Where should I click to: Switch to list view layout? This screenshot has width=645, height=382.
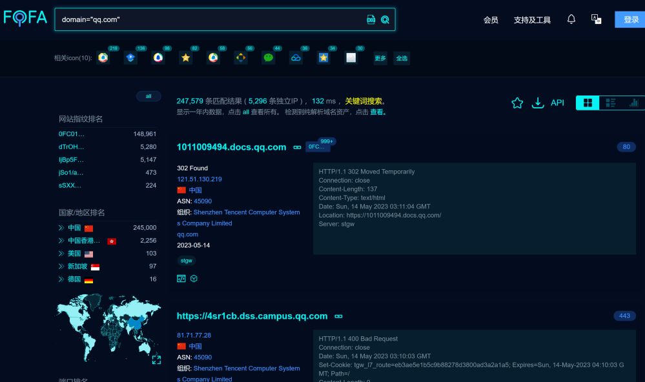pos(610,103)
